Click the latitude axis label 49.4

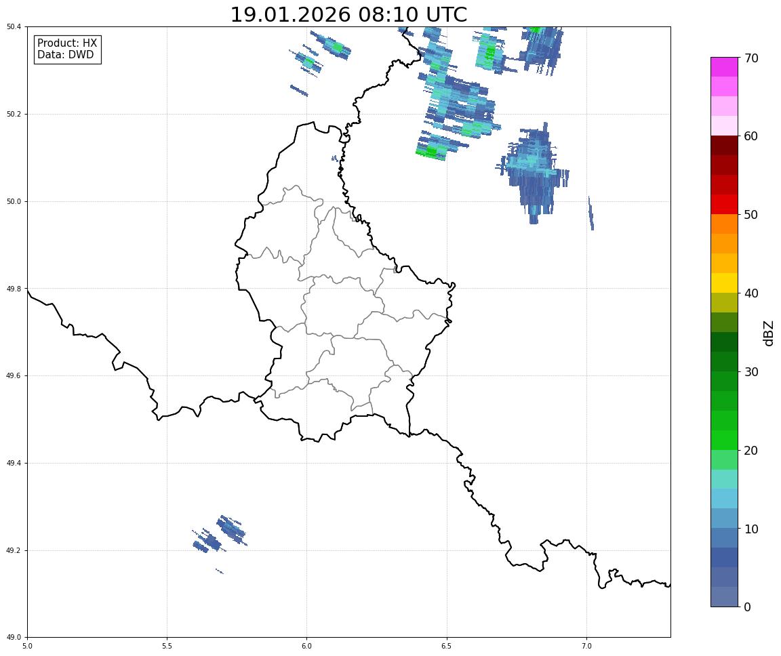pos(14,464)
